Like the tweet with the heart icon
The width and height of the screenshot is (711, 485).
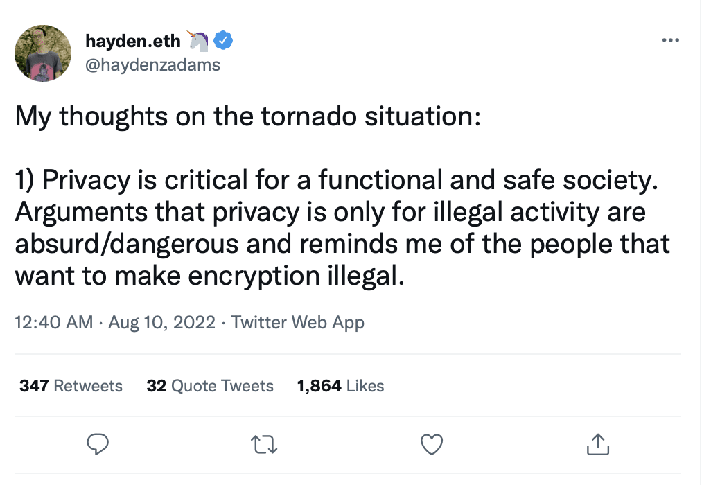click(431, 444)
